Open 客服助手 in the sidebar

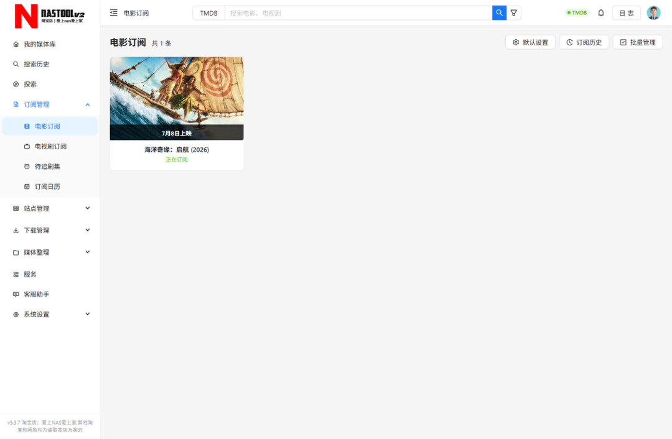(x=50, y=294)
